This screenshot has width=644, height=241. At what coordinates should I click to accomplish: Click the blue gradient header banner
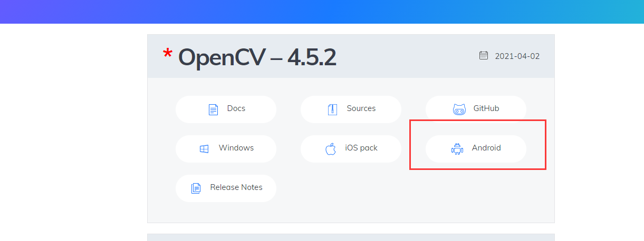[322, 12]
